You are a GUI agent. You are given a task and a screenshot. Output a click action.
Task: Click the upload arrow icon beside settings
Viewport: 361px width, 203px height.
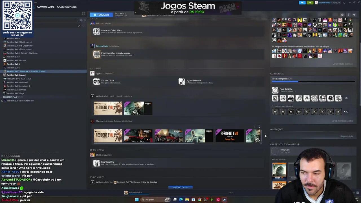348,15
